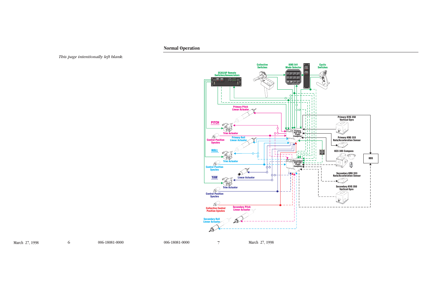Image resolution: width=444 pixels, height=287 pixels.
Task: Click the date 'March 27, 1998' on page 6
Action: point(26,243)
